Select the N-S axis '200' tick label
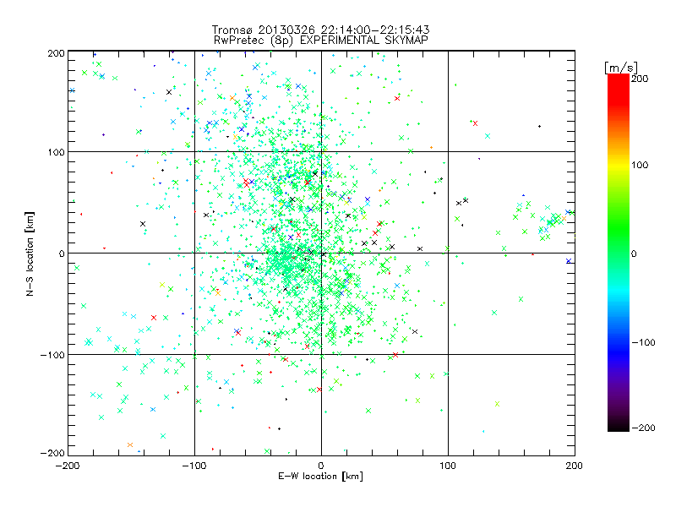This screenshot has height=507, width=676. 56,53
